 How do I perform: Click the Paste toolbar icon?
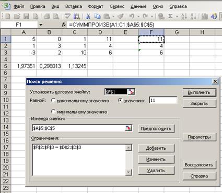[107, 17]
